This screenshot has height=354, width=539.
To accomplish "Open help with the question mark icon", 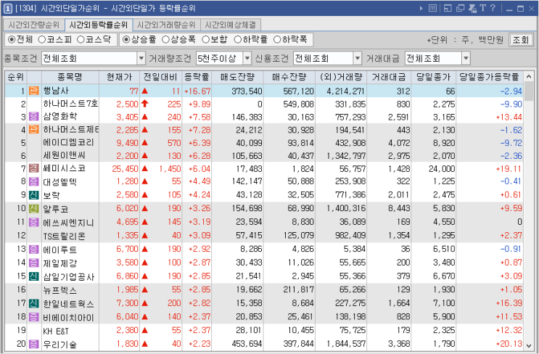I will click(x=493, y=8).
